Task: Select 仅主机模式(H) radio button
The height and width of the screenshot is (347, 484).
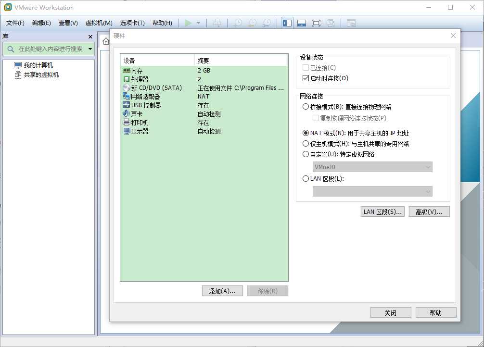Action: click(x=306, y=143)
